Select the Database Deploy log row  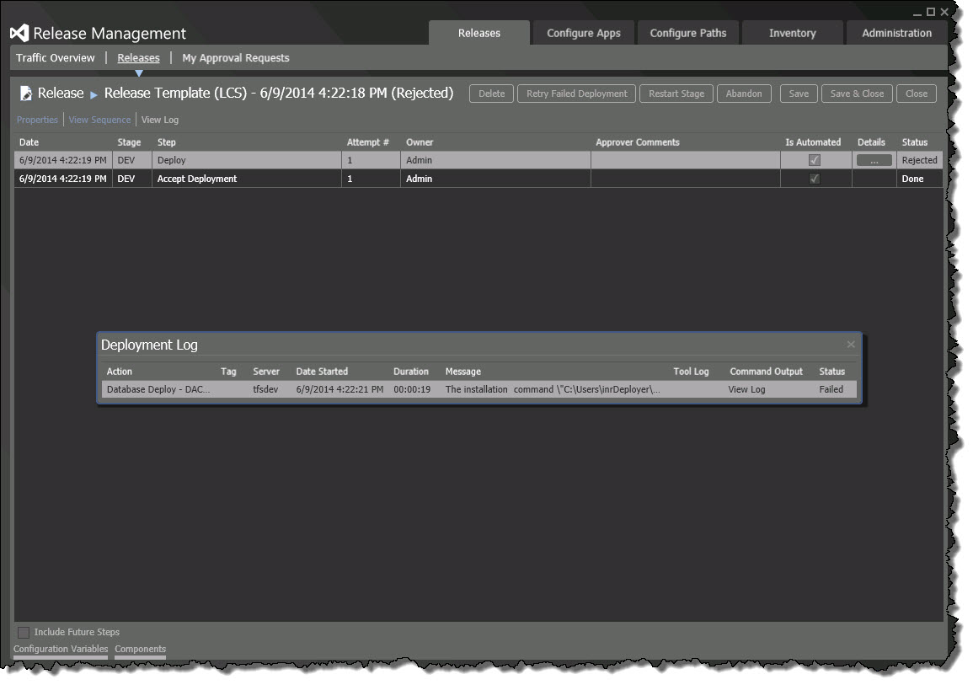(158, 389)
